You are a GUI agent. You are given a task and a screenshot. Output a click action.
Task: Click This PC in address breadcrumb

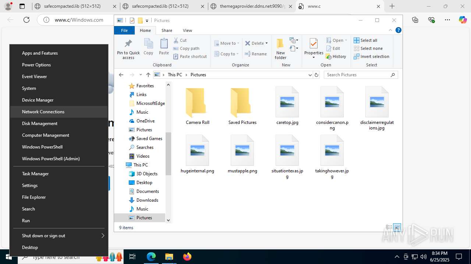(x=175, y=75)
